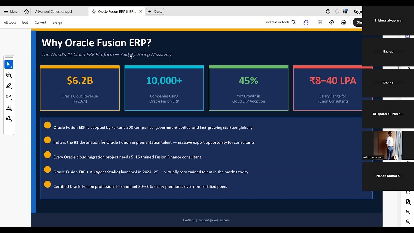Select the Add comment tool

(x=9, y=75)
